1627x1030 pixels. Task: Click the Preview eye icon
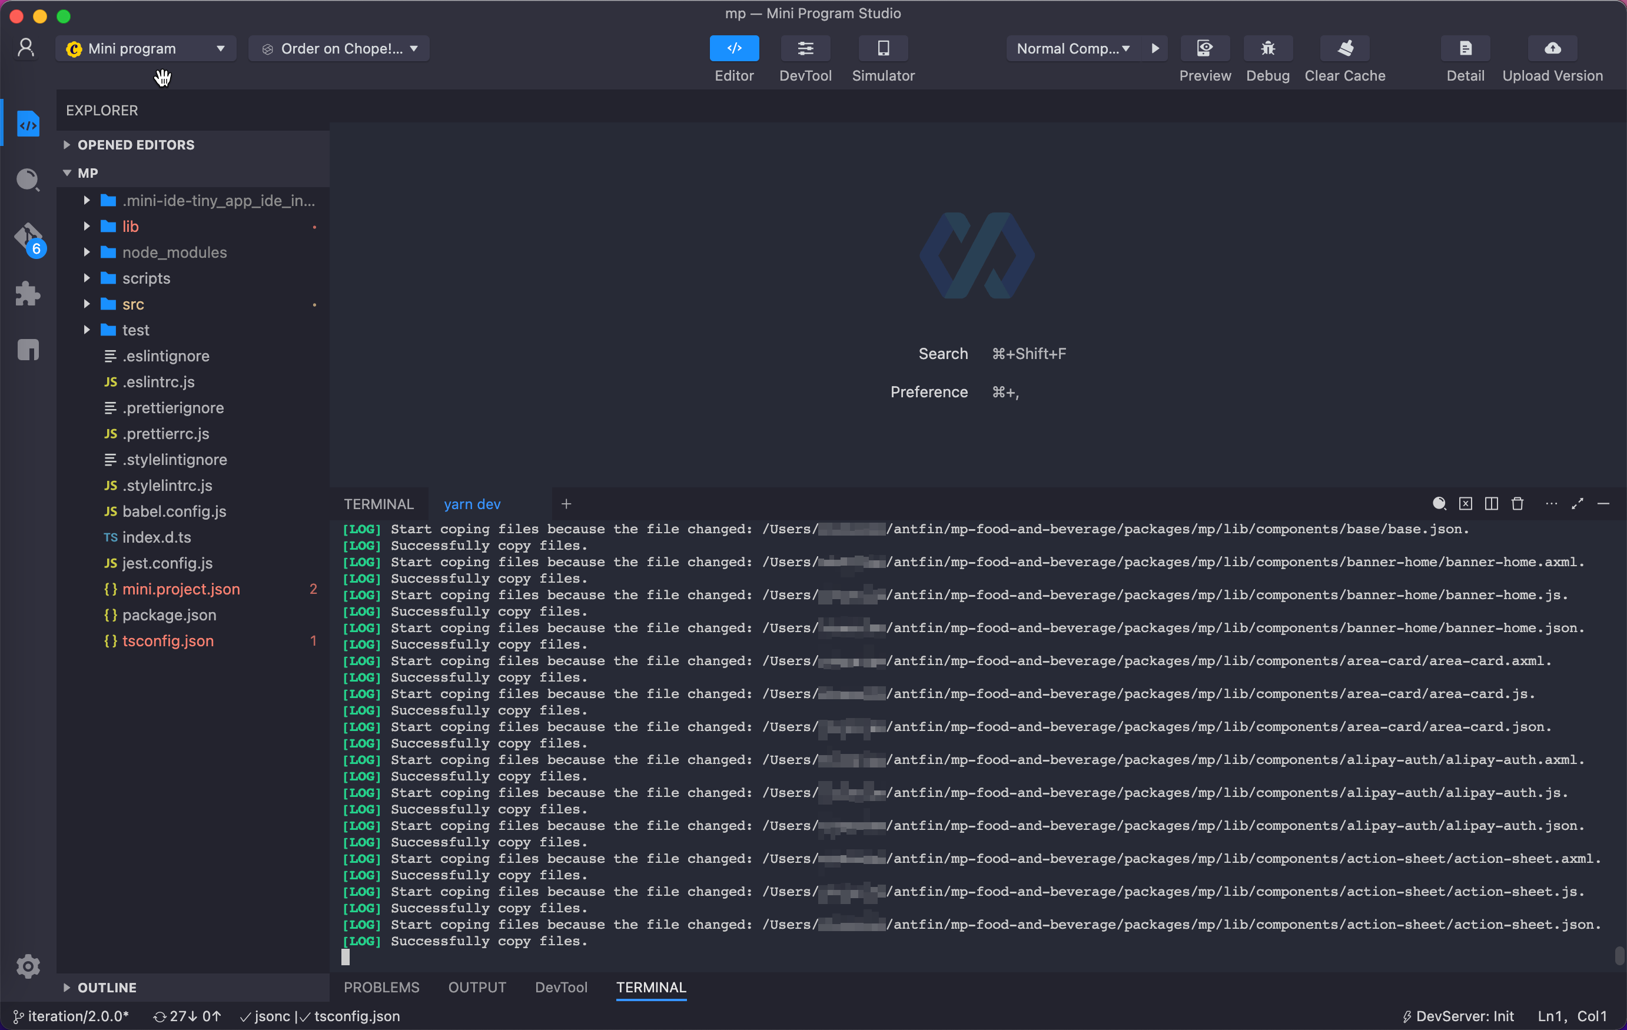coord(1205,49)
